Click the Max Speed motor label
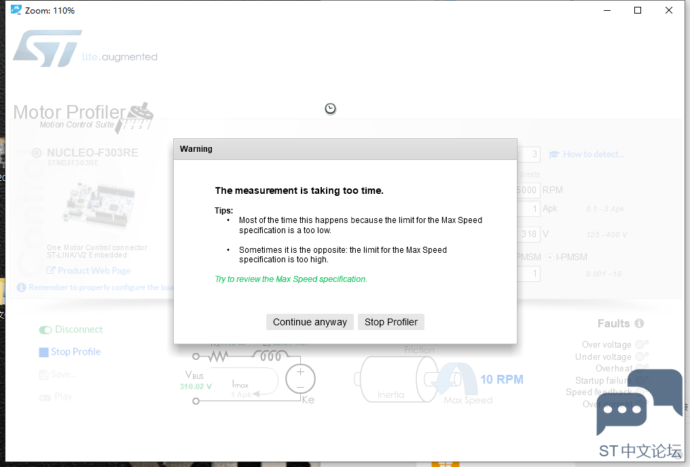This screenshot has width=690, height=467. 468,400
